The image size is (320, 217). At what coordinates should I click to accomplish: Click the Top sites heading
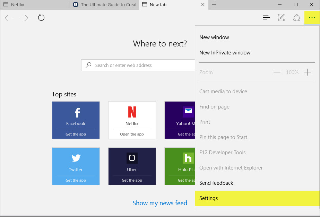[x=64, y=94]
